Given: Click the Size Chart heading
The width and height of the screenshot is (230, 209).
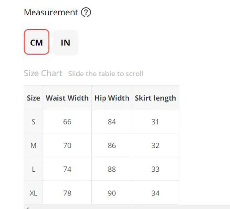Looking at the screenshot, I should click(43, 73).
